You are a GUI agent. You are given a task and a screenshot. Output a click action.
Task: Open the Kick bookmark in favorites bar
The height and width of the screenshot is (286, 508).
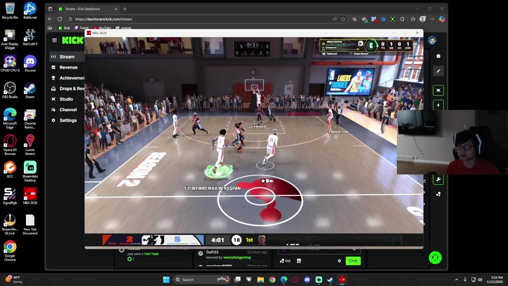pos(64,28)
